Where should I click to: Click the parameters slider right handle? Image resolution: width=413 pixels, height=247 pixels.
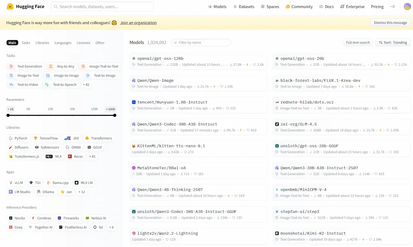tap(115, 115)
